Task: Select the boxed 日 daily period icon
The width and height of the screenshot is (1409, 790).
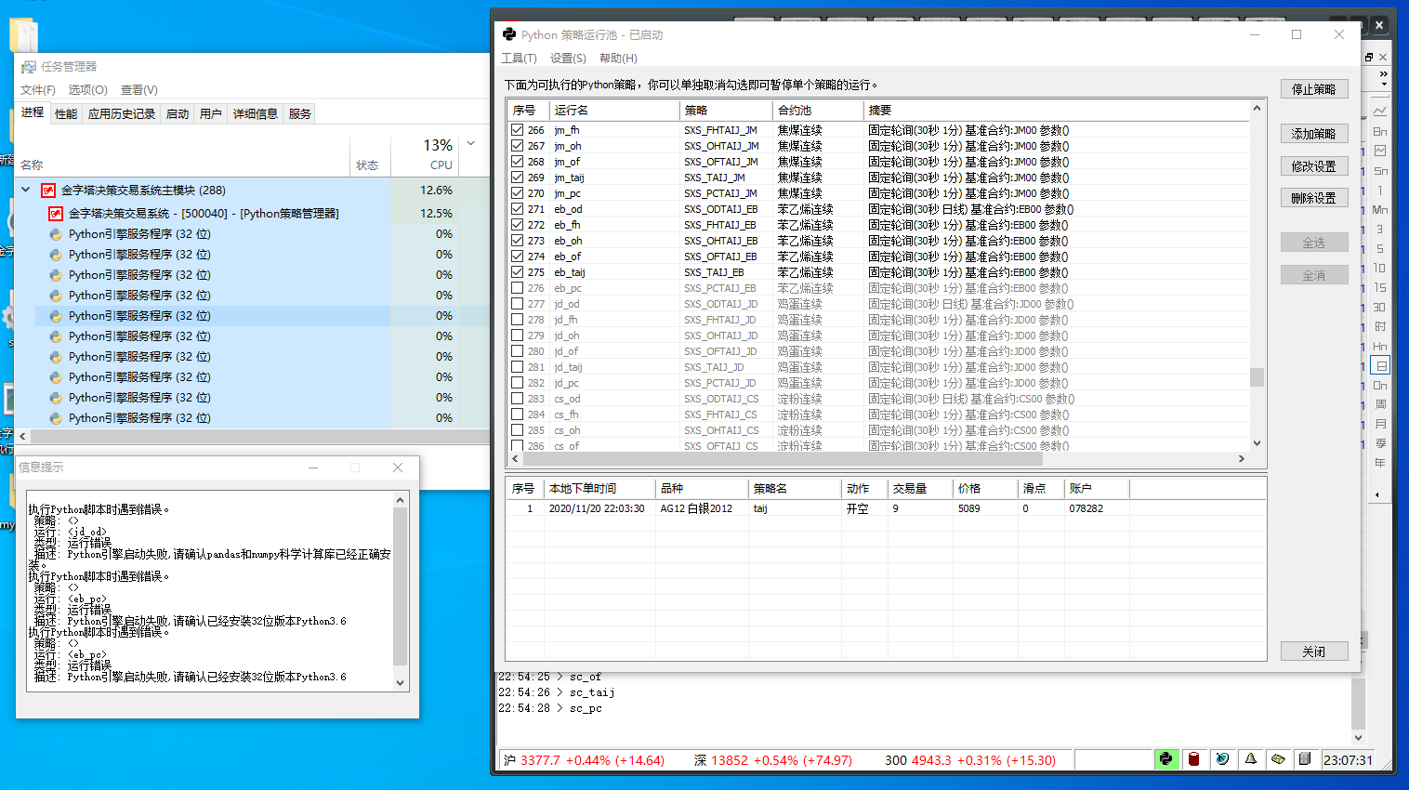Action: [x=1381, y=366]
